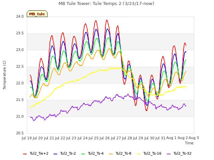Click the Jul 25 x-axis tick label
Viewport: 214px width, 160px height.
click(94, 138)
